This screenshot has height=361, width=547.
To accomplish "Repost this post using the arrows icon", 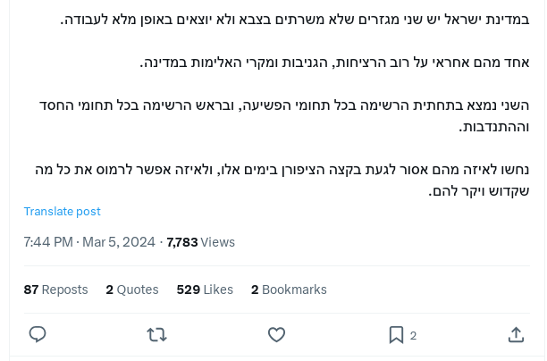I will coord(156,334).
